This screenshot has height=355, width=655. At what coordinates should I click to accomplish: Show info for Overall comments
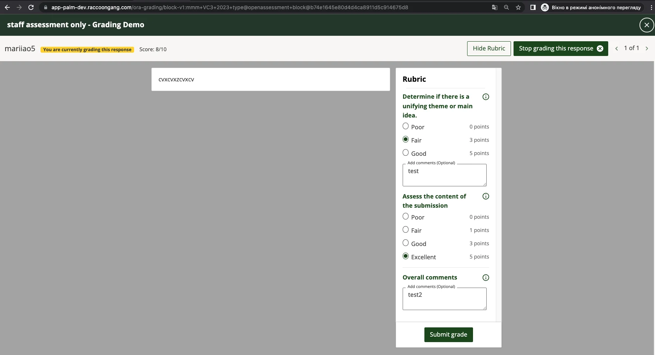click(x=486, y=278)
